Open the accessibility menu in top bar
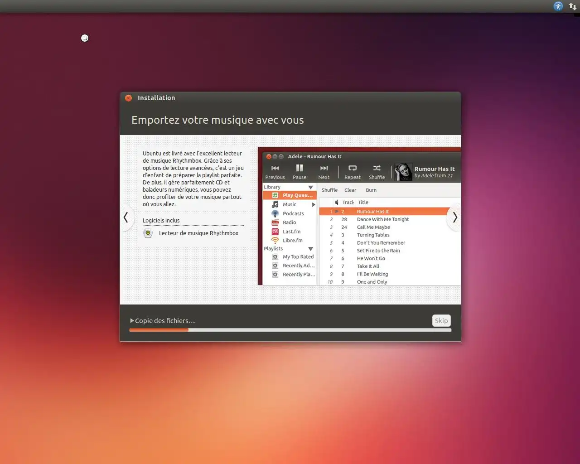This screenshot has width=580, height=464. pyautogui.click(x=558, y=6)
